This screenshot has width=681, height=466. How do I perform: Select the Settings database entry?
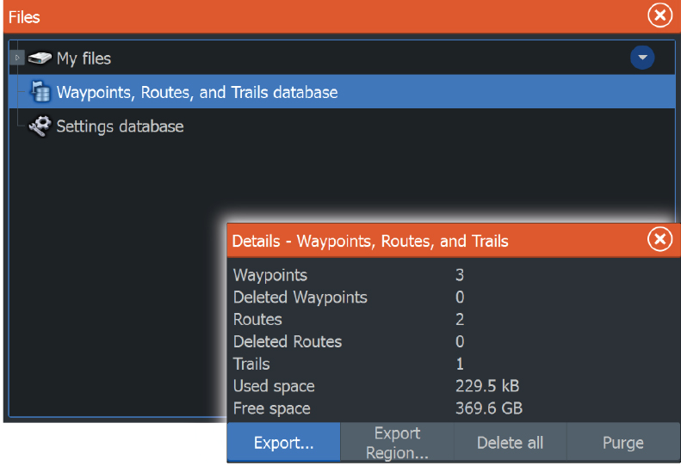tap(120, 126)
